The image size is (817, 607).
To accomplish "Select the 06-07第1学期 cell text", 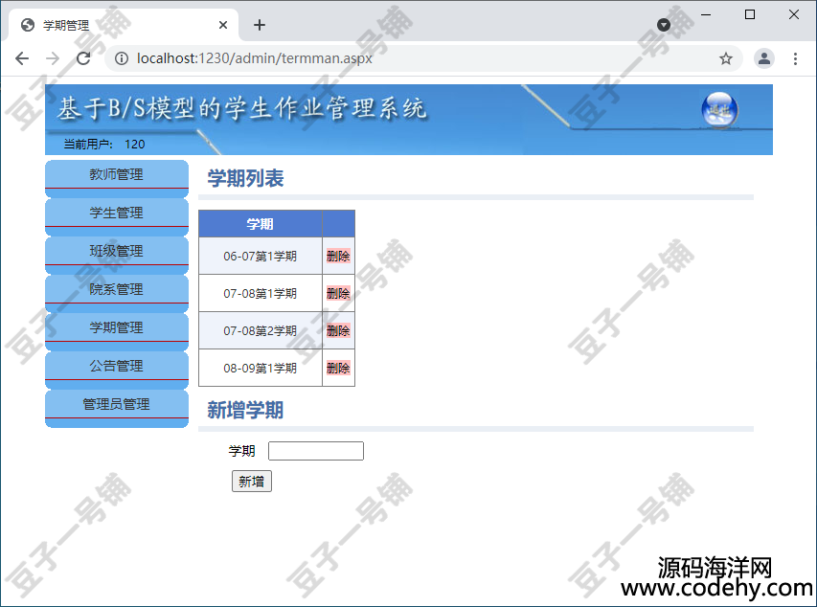I will [260, 256].
